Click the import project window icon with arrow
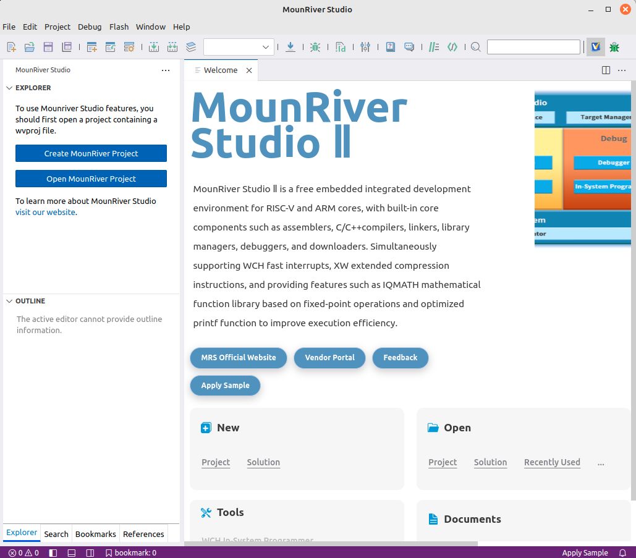Screen dimensions: 636x558 (x=110, y=47)
